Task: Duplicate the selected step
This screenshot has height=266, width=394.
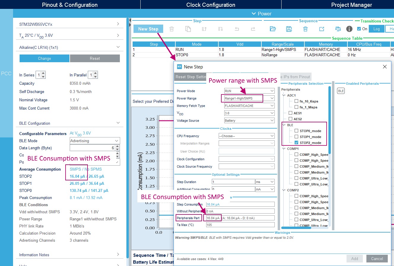Action: point(188,29)
